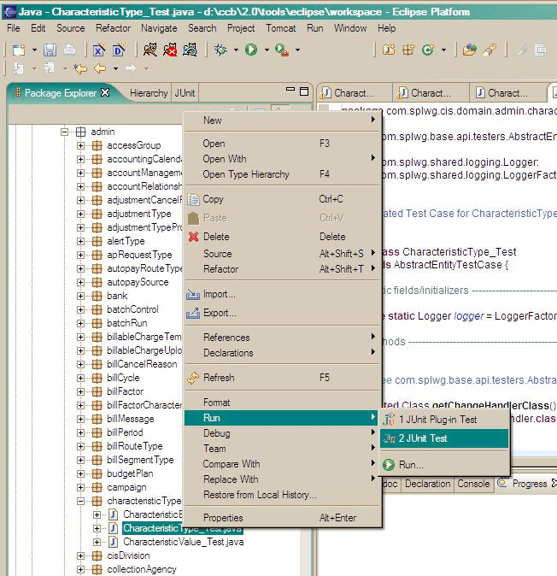Click the Print toolbar icon
Image resolution: width=557 pixels, height=576 pixels.
pyautogui.click(x=69, y=50)
